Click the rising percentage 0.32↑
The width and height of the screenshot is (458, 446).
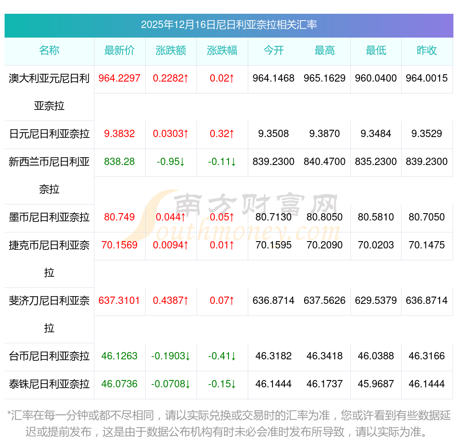(222, 134)
